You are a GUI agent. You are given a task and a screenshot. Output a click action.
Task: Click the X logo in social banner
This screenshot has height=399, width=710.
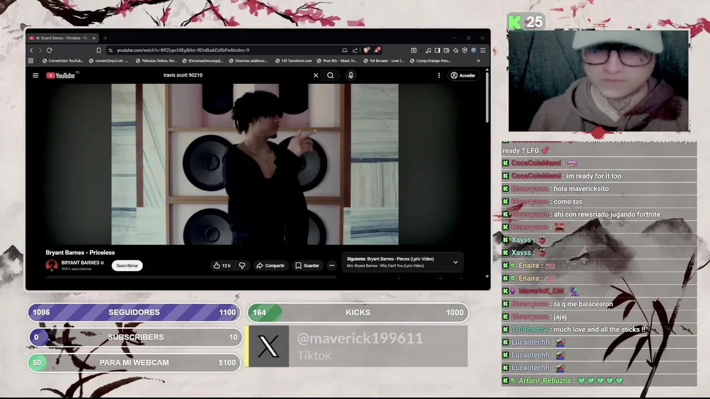click(x=269, y=346)
